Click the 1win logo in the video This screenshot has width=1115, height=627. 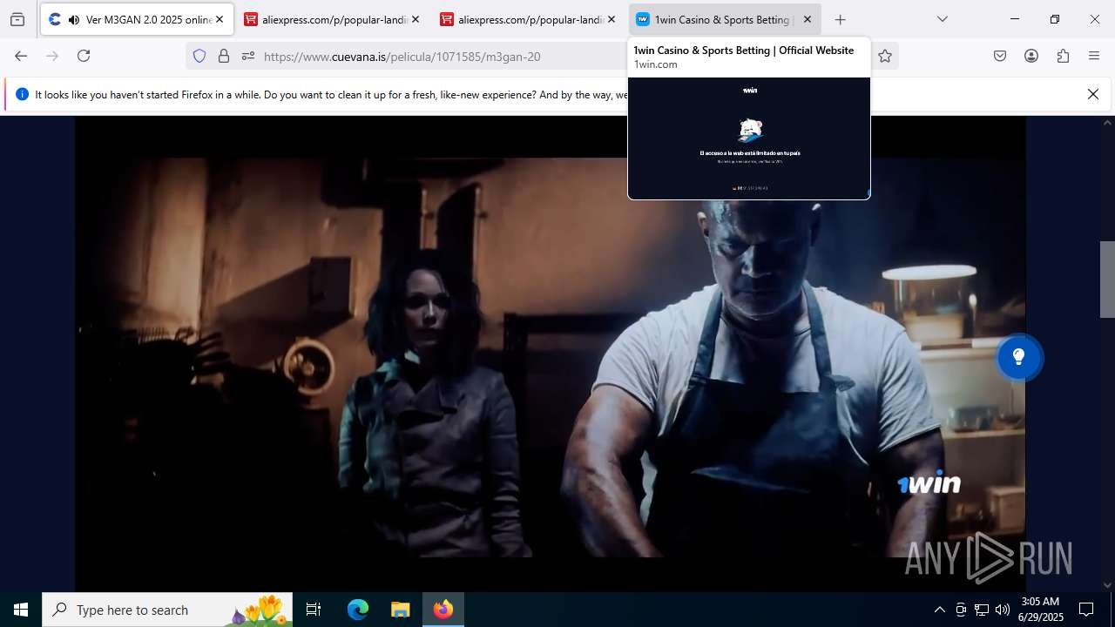pos(929,483)
